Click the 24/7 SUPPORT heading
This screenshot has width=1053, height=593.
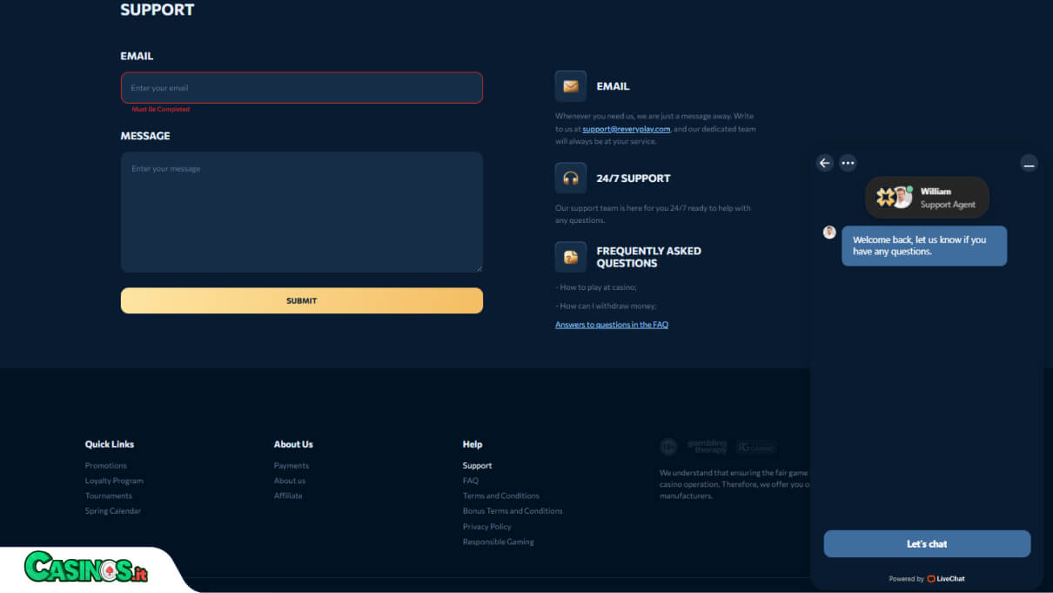634,179
